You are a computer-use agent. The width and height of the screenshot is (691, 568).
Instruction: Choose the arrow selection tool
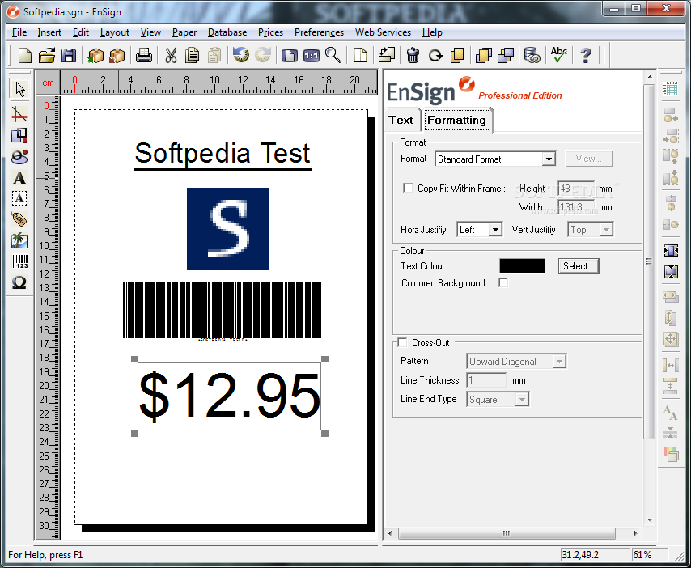tap(20, 90)
